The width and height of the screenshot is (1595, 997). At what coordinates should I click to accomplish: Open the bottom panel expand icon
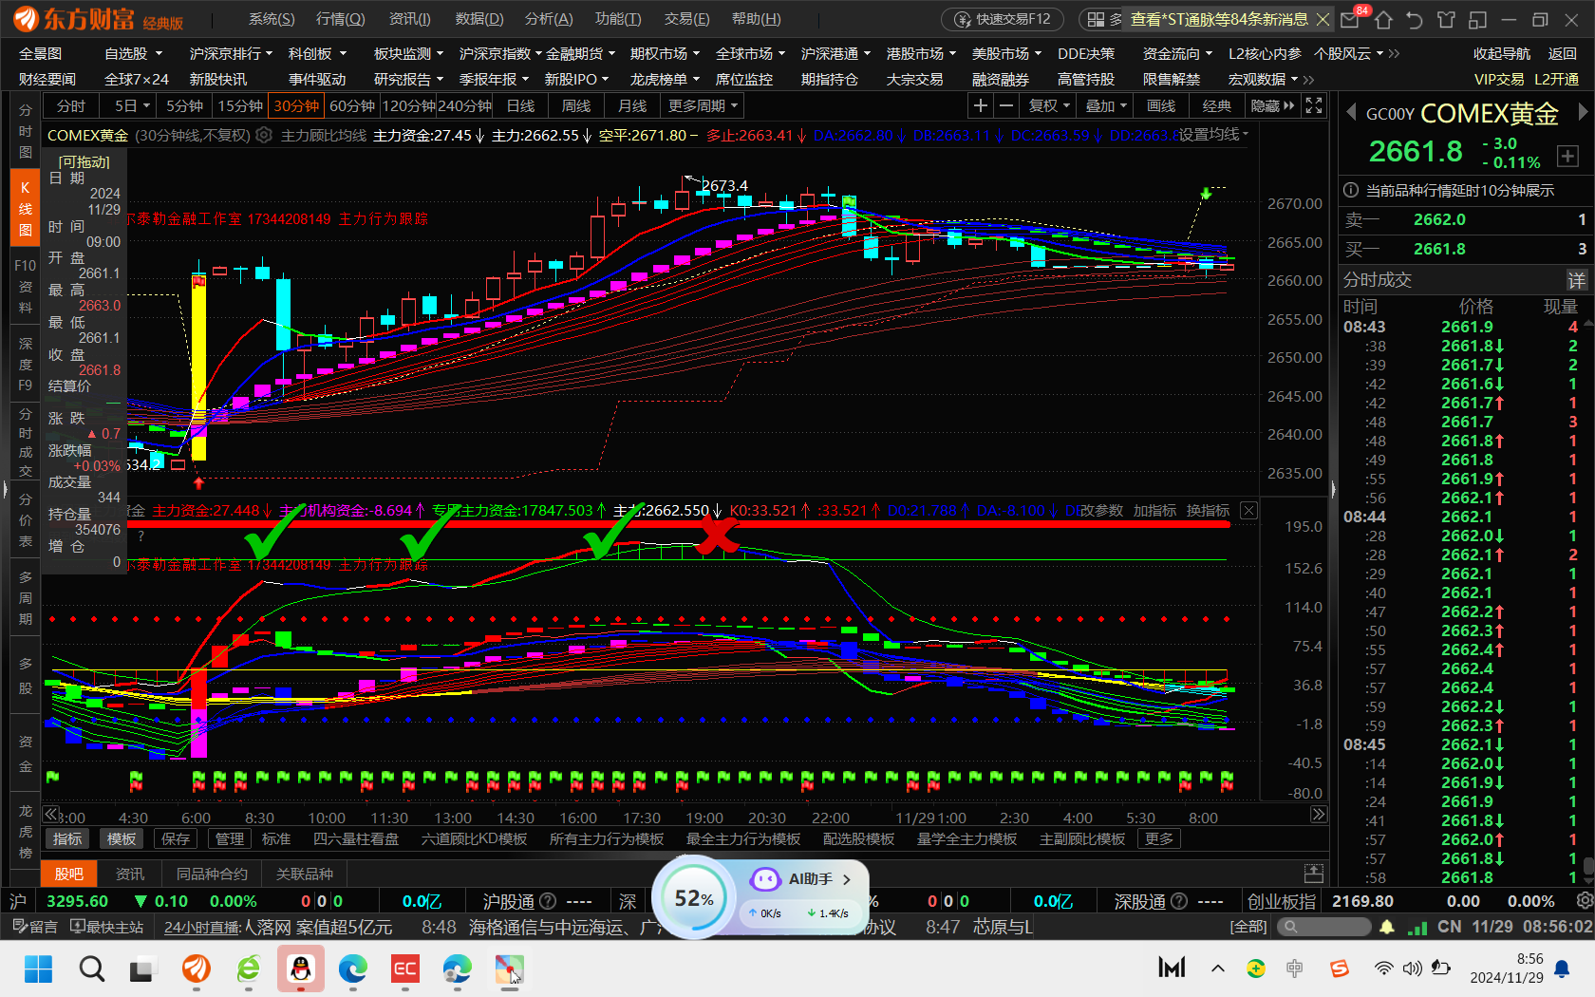click(1314, 874)
